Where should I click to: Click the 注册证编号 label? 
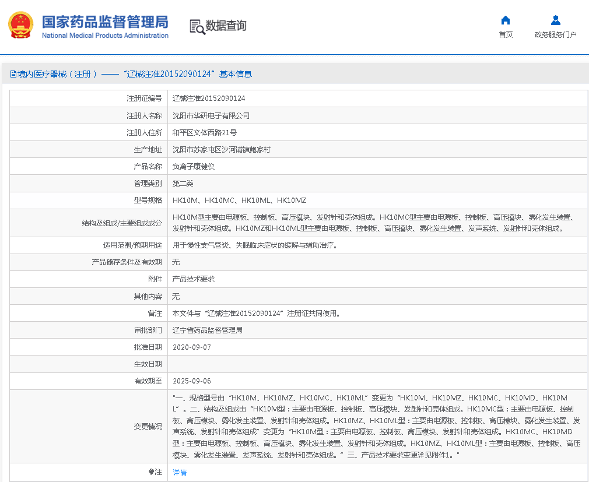pos(144,98)
